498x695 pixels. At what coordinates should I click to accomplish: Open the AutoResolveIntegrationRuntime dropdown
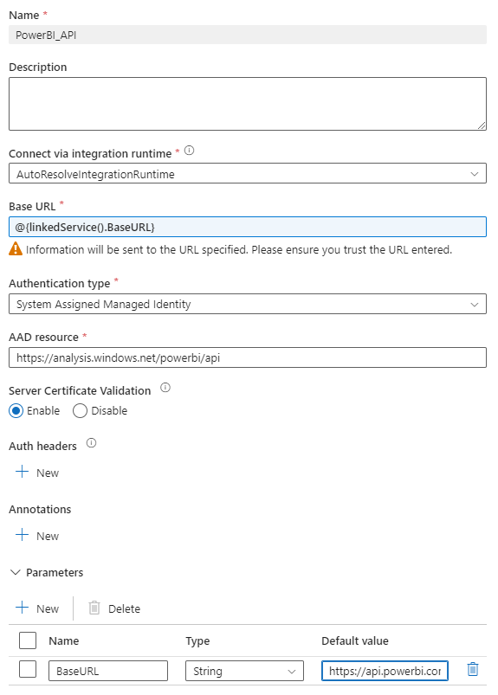tap(248, 173)
